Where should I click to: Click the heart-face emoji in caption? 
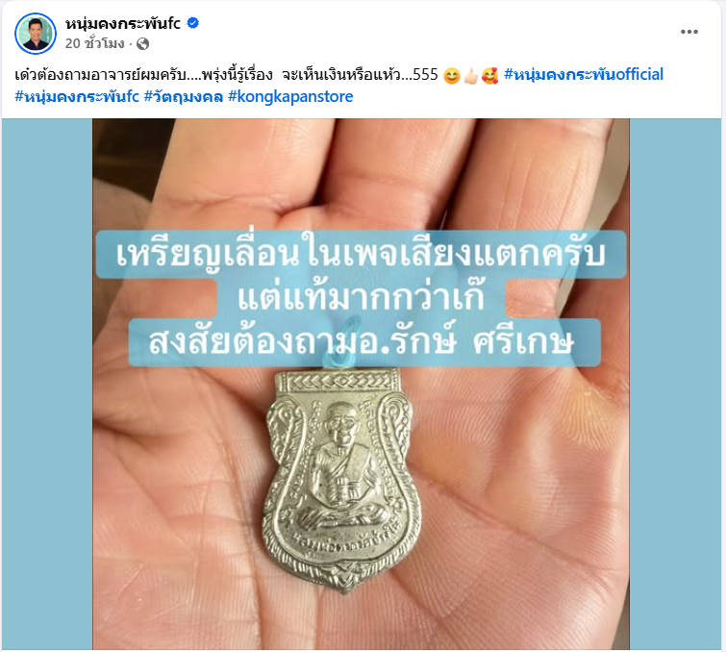click(x=489, y=75)
